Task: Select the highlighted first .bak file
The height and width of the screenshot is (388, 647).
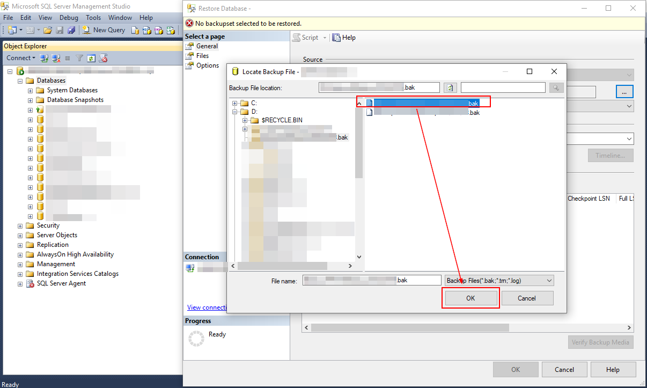Action: pos(423,103)
